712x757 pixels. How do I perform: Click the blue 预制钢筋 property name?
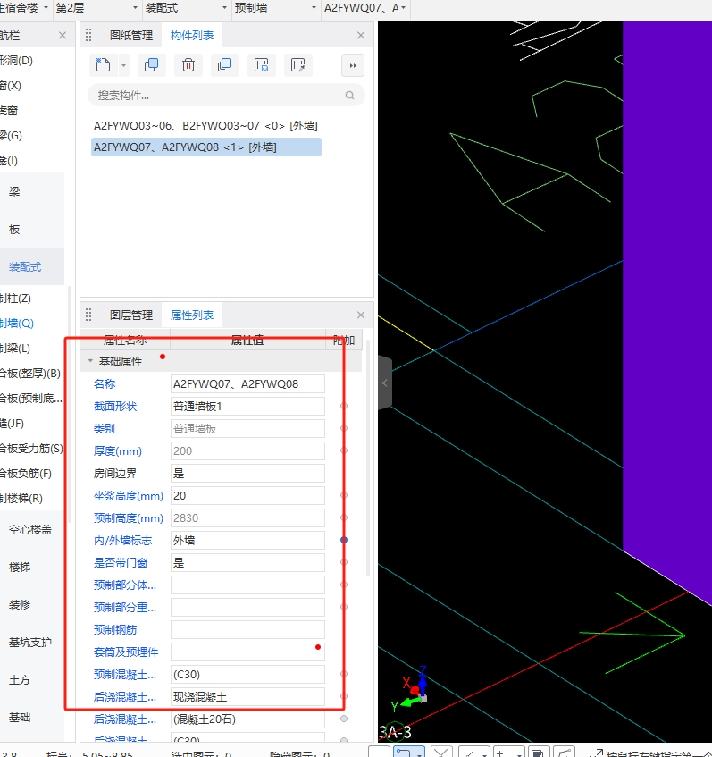(115, 630)
